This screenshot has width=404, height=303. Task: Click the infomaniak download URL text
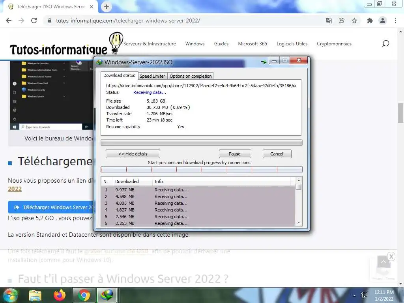point(202,86)
